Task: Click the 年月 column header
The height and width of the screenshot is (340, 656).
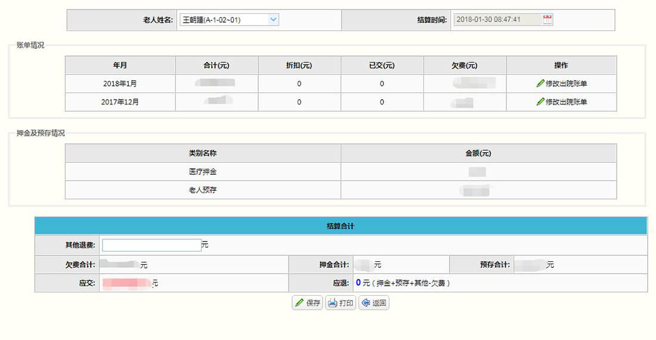Action: [120, 66]
